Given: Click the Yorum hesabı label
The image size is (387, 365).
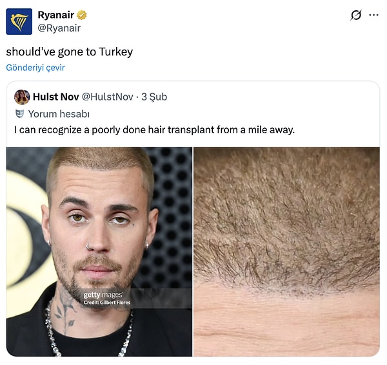Looking at the screenshot, I should pos(59,114).
